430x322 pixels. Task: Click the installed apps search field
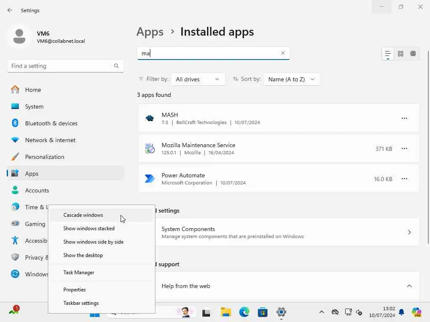pos(213,53)
